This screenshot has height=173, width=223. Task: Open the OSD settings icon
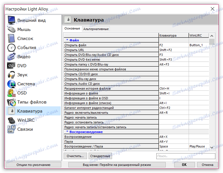click(12, 93)
